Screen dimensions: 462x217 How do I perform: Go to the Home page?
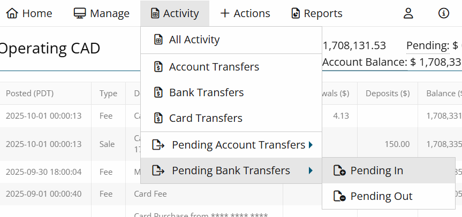point(29,13)
